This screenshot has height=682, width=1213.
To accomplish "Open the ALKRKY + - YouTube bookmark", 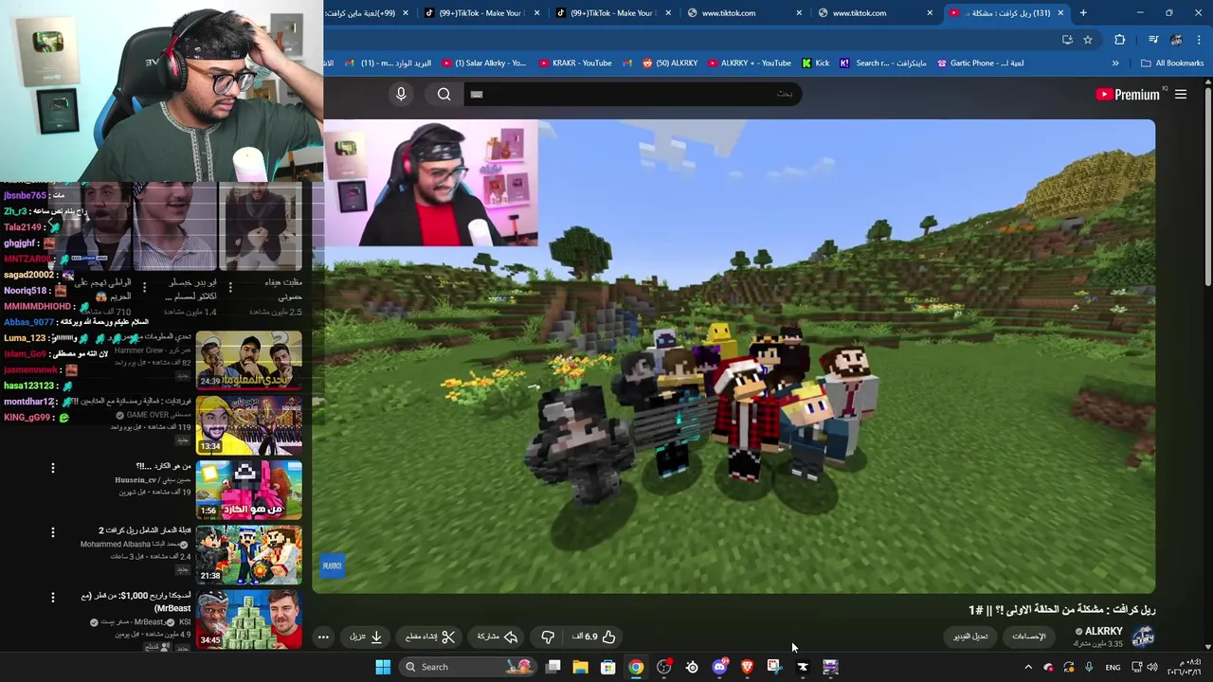I will pyautogui.click(x=749, y=63).
